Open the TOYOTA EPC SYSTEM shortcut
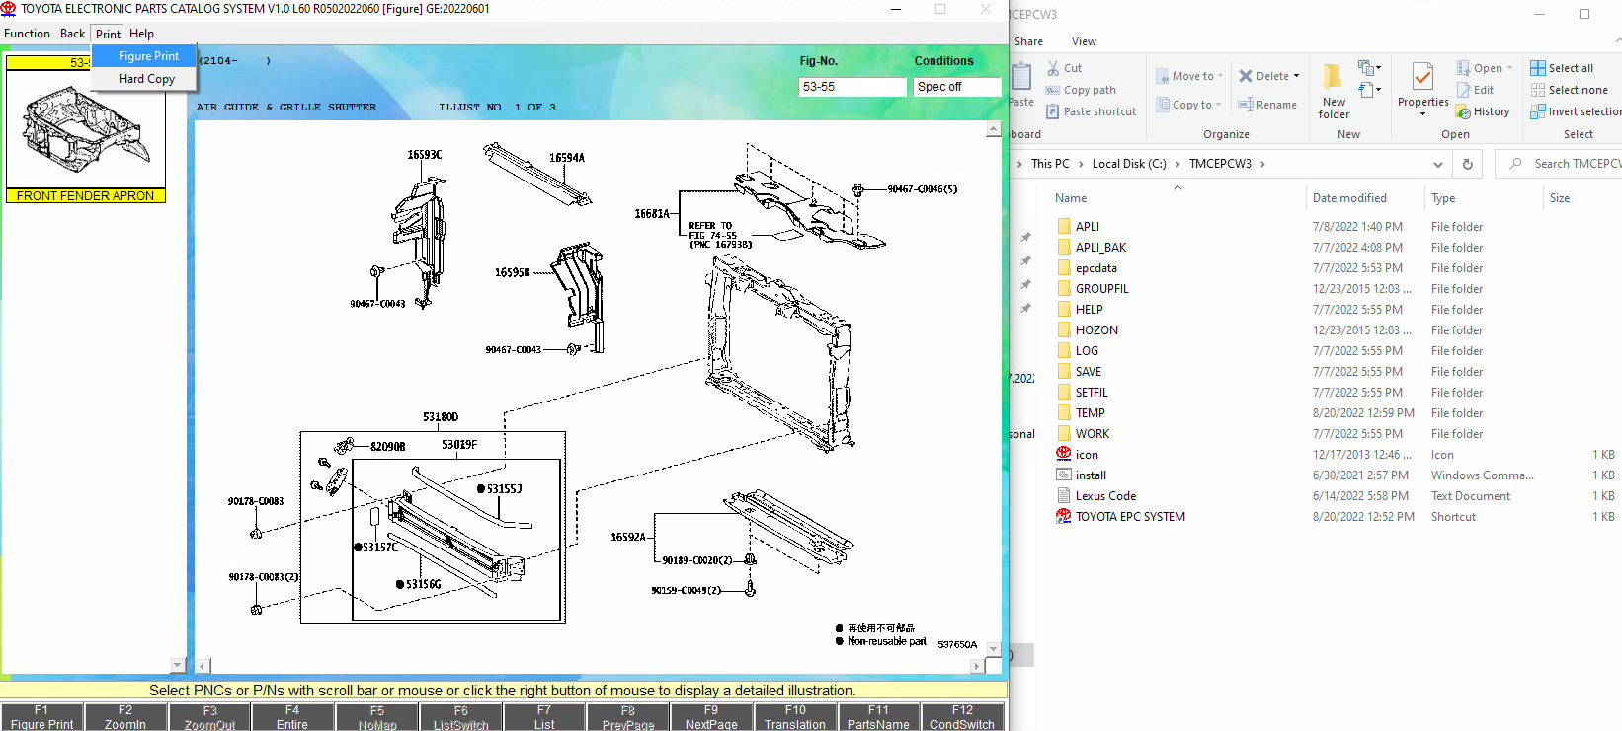Image resolution: width=1622 pixels, height=731 pixels. coord(1129,517)
